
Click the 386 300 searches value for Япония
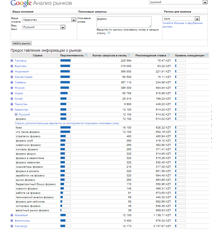point(126,88)
